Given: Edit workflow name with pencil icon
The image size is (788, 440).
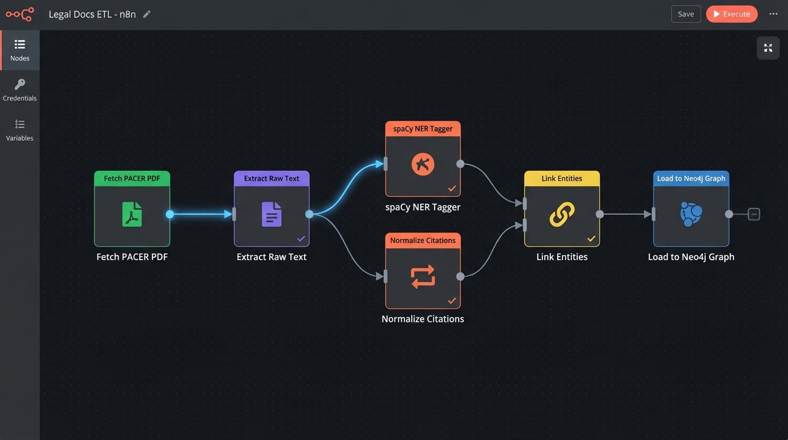Looking at the screenshot, I should click(x=147, y=14).
